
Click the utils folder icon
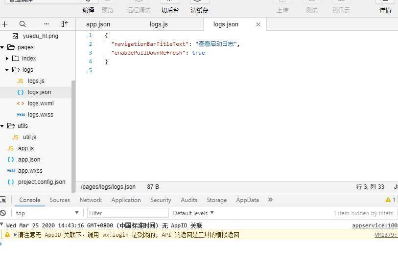(11, 126)
